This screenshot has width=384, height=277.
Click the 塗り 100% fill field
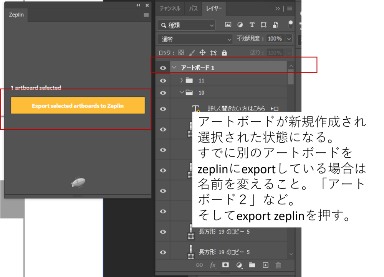point(275,53)
